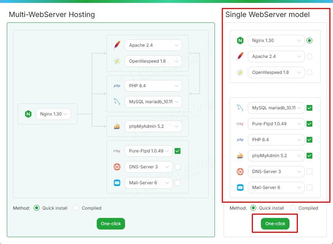Viewport: 333px width, 244px height.
Task: Click the phpMyAdmin sailboat icon in Multi-WebServer panel
Action: tap(117, 126)
